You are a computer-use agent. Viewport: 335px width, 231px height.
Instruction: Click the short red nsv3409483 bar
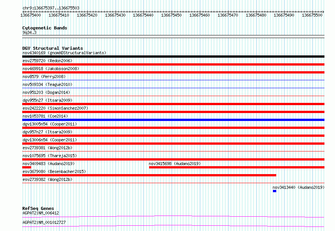27,167
